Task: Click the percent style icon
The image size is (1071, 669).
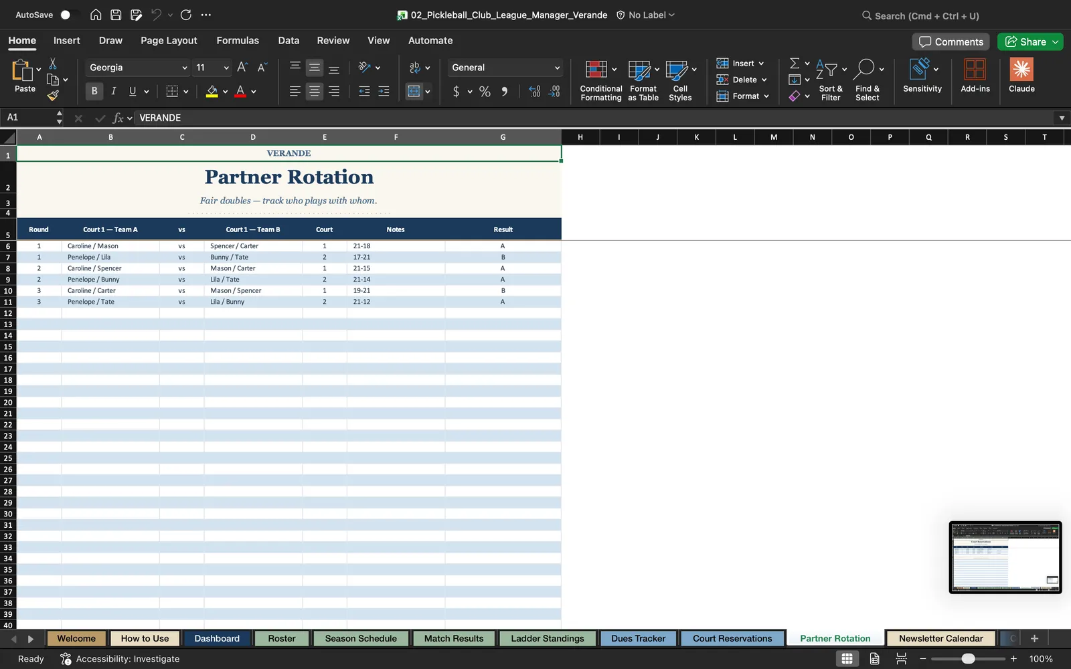Action: tap(485, 92)
